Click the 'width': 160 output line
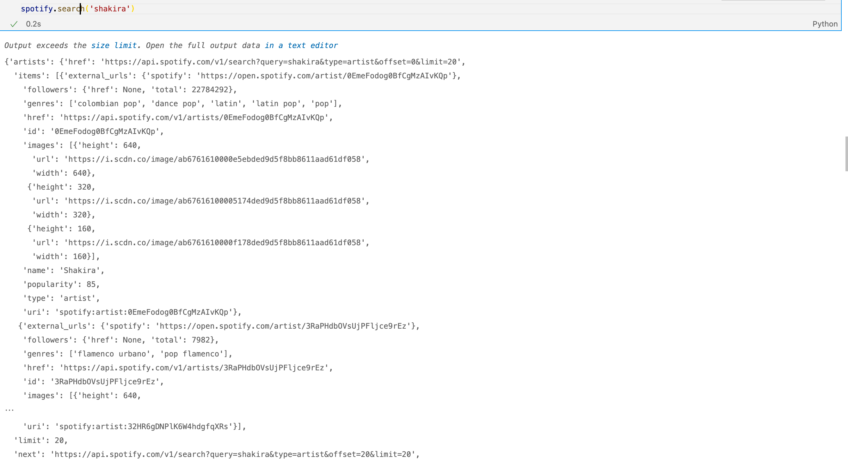 pyautogui.click(x=65, y=257)
